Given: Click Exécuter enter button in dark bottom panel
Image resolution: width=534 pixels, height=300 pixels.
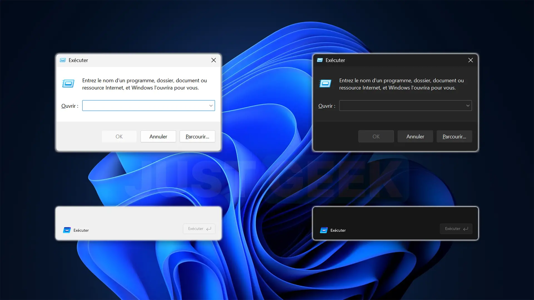Looking at the screenshot, I should coord(456,229).
